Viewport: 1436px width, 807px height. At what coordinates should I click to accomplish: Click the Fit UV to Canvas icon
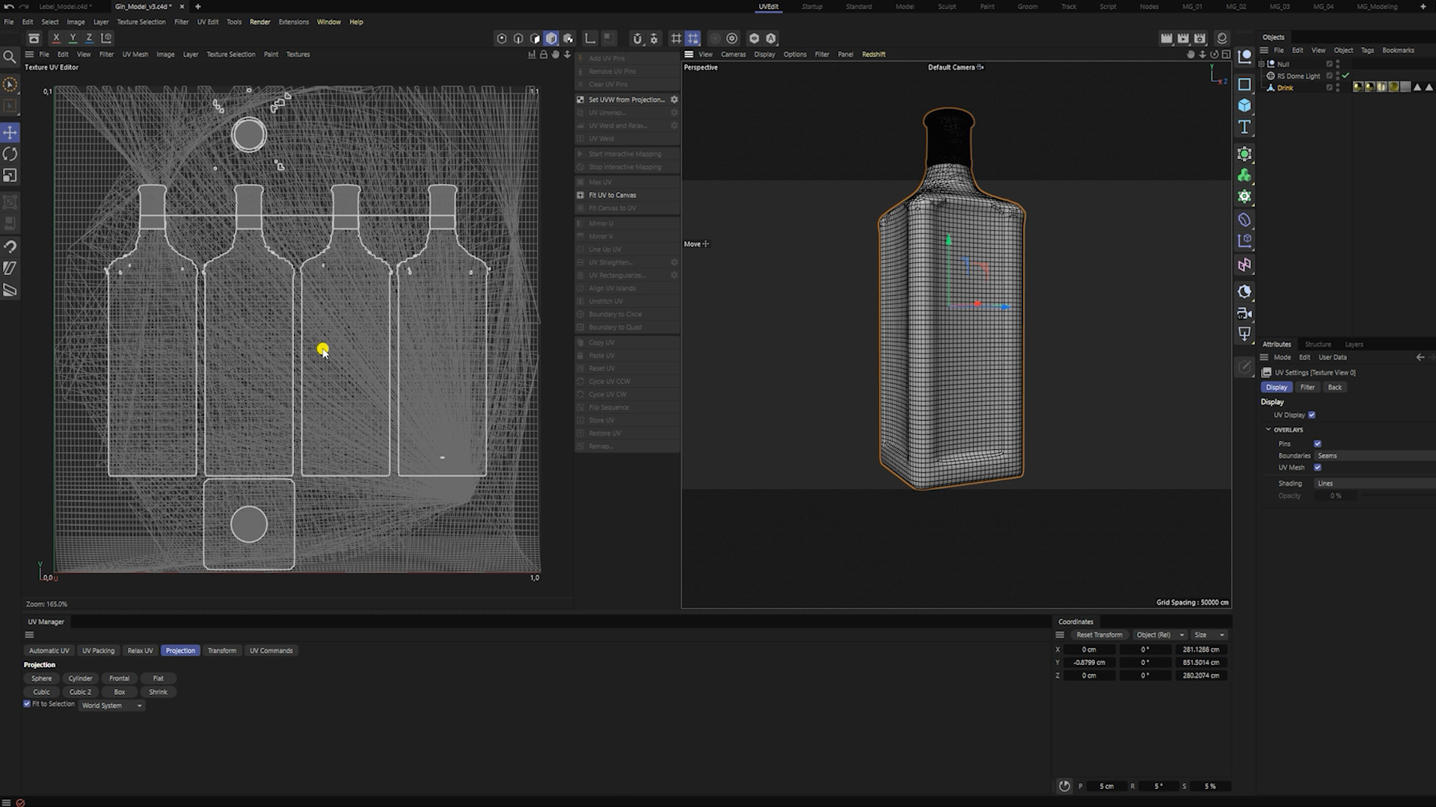[580, 195]
